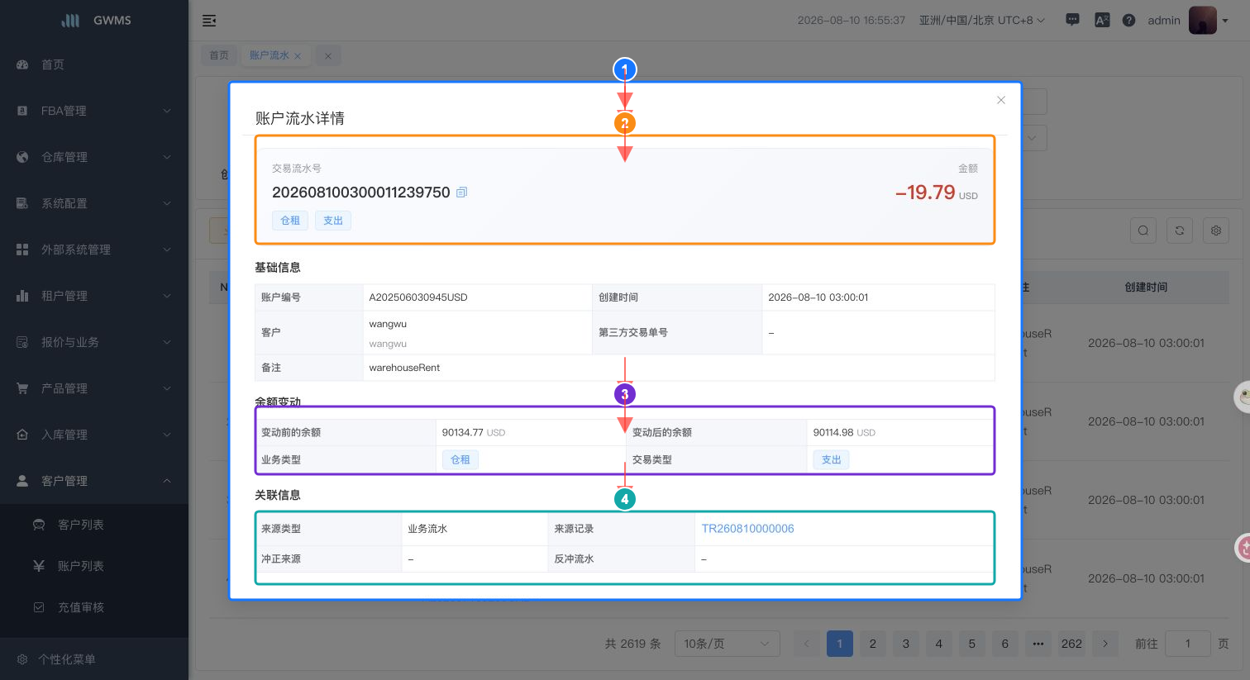1250x680 pixels.
Task: Expand 入库管理 sidebar menu
Action: click(94, 435)
